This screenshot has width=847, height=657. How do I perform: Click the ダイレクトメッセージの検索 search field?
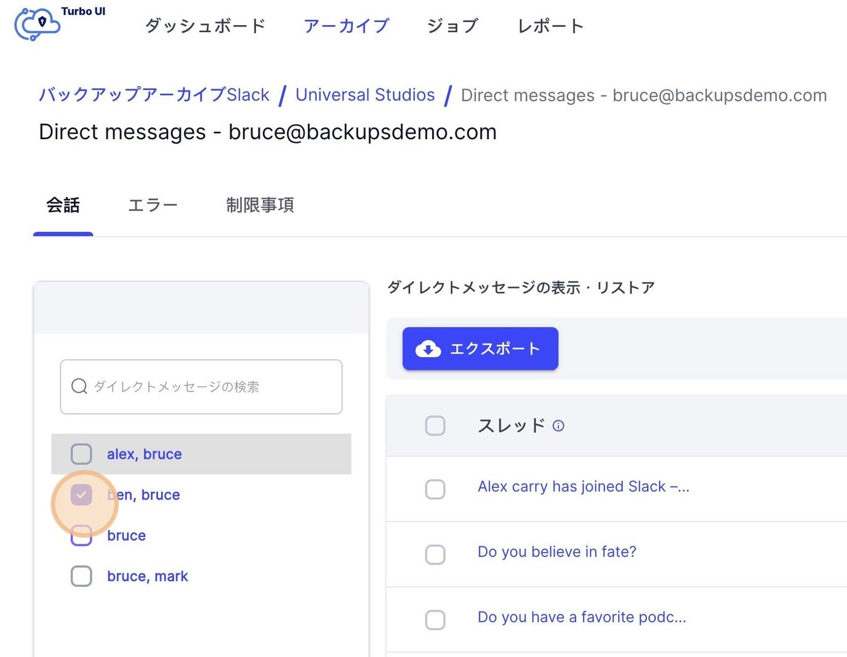pos(201,387)
